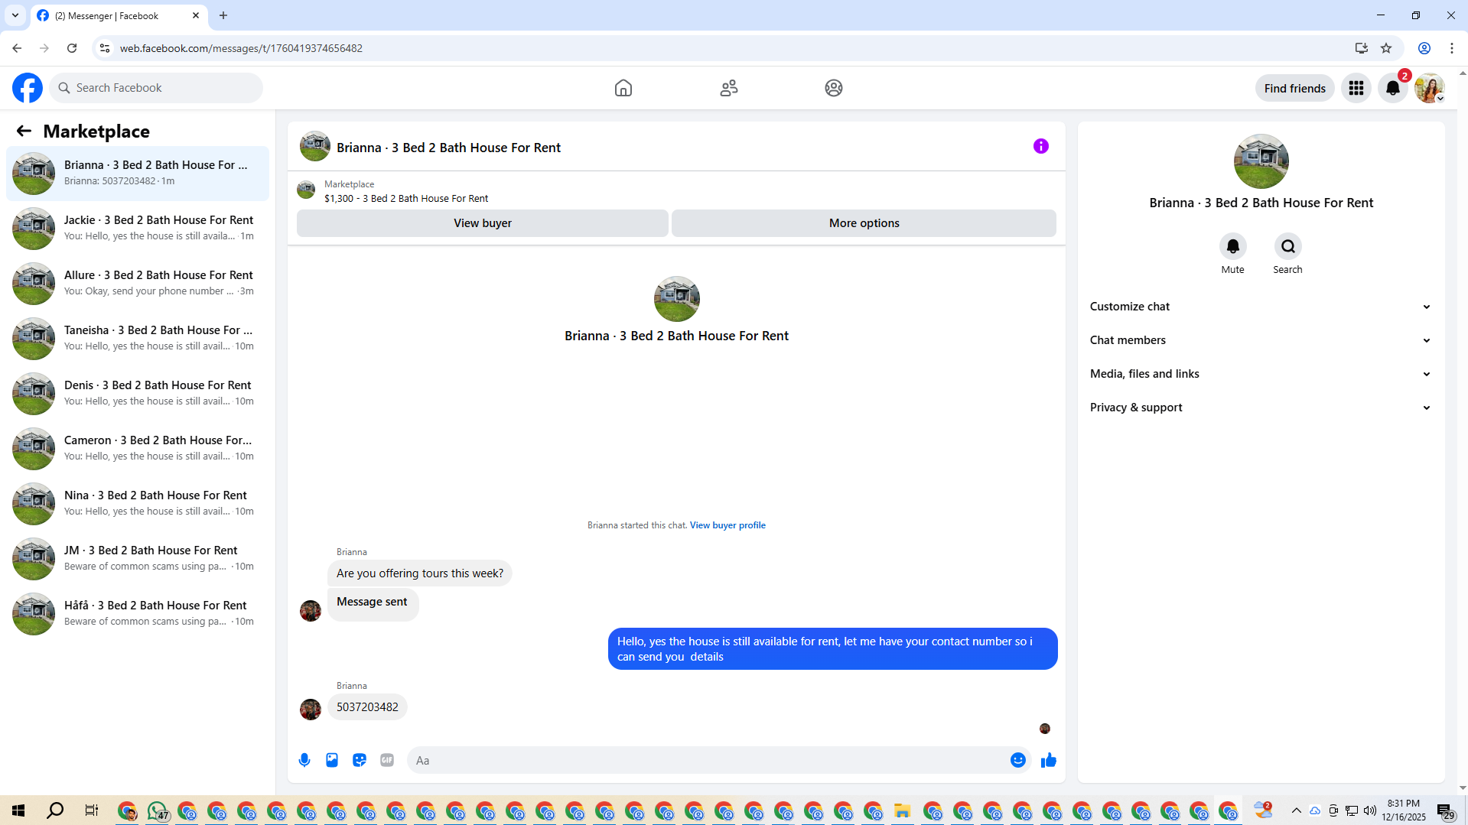
Task: Open the Chrome profile icon
Action: 1424,48
